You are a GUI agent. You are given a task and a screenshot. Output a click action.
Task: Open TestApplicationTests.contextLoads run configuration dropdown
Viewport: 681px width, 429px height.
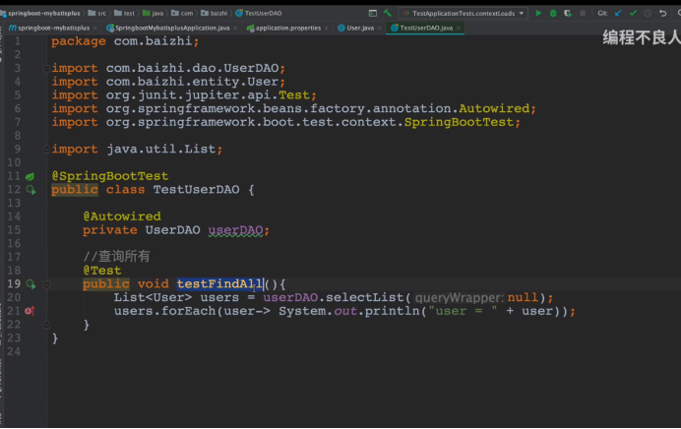[463, 13]
